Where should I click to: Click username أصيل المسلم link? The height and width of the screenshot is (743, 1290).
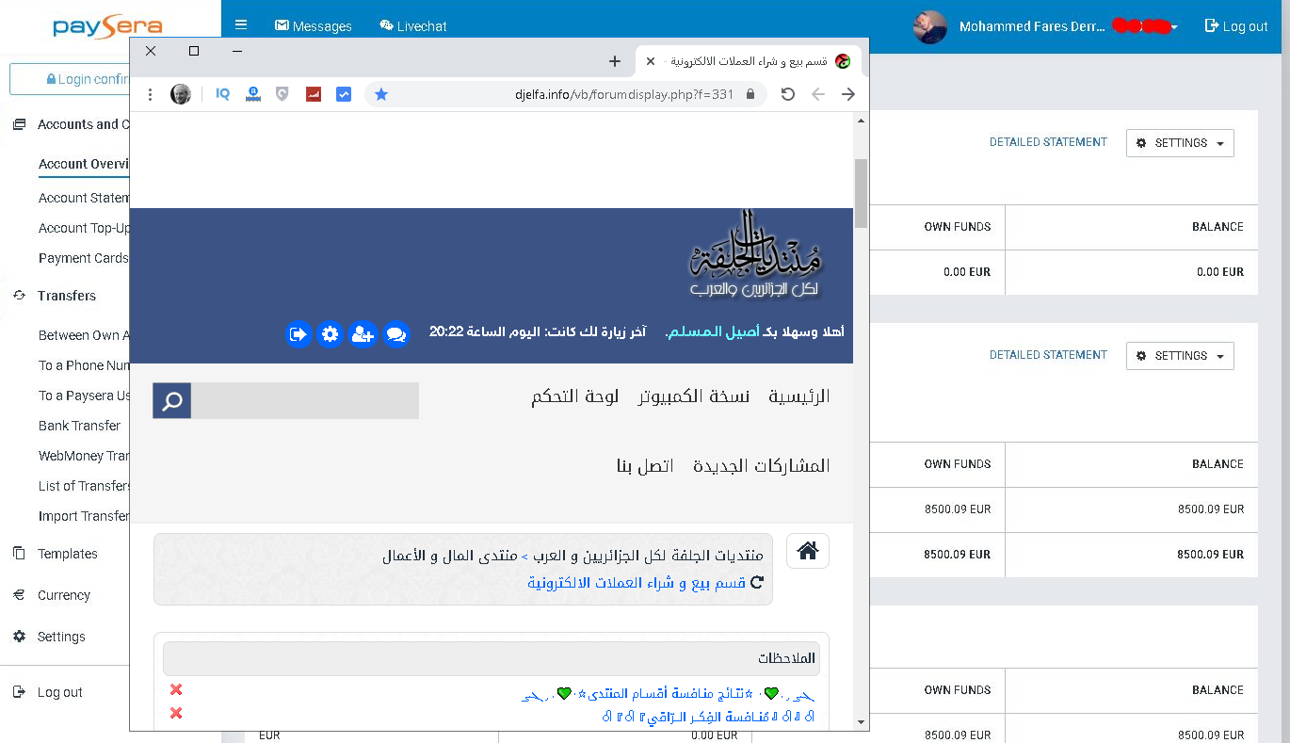pyautogui.click(x=712, y=331)
